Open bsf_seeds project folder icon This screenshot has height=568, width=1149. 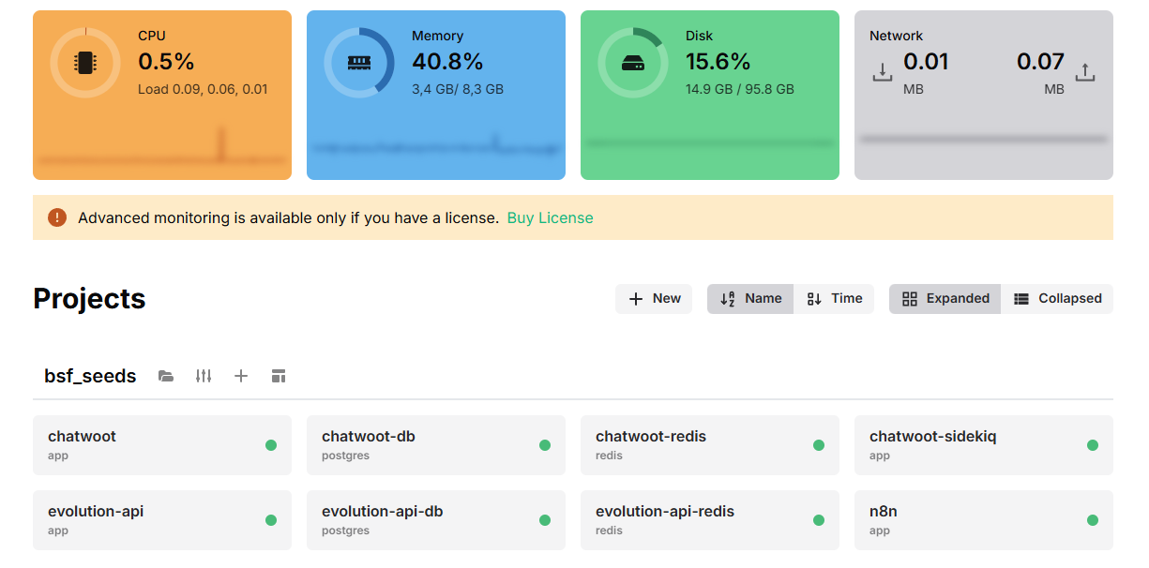click(x=166, y=376)
